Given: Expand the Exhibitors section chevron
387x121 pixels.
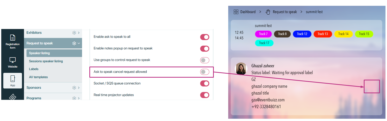Looking at the screenshot, I should 79,33.
